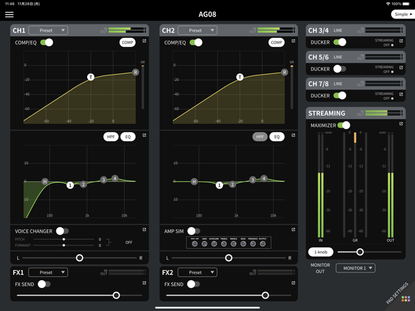This screenshot has width=415, height=311.
Task: Open CH 3/4 pop-out icon
Action: point(401,41)
